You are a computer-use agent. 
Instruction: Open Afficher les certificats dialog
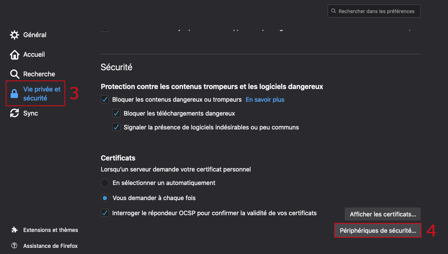pos(382,214)
